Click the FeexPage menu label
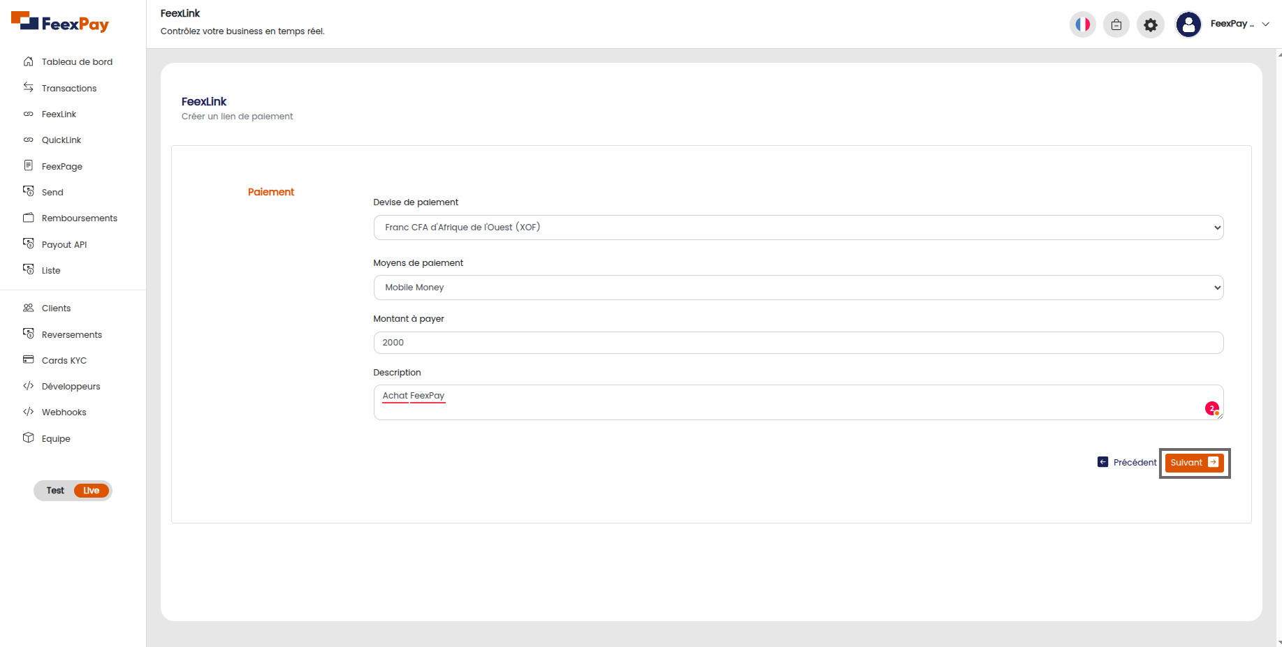1282x647 pixels. pyautogui.click(x=62, y=166)
